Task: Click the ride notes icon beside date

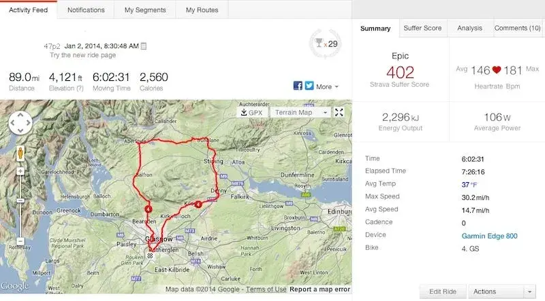Action: [144, 46]
